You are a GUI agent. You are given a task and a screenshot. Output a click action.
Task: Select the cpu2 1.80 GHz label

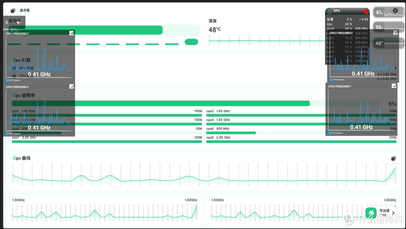[x=218, y=111]
